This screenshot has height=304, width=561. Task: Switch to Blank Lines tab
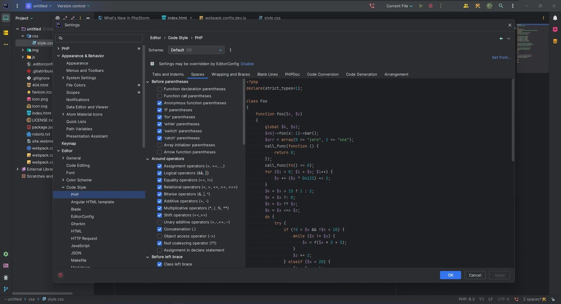point(267,74)
